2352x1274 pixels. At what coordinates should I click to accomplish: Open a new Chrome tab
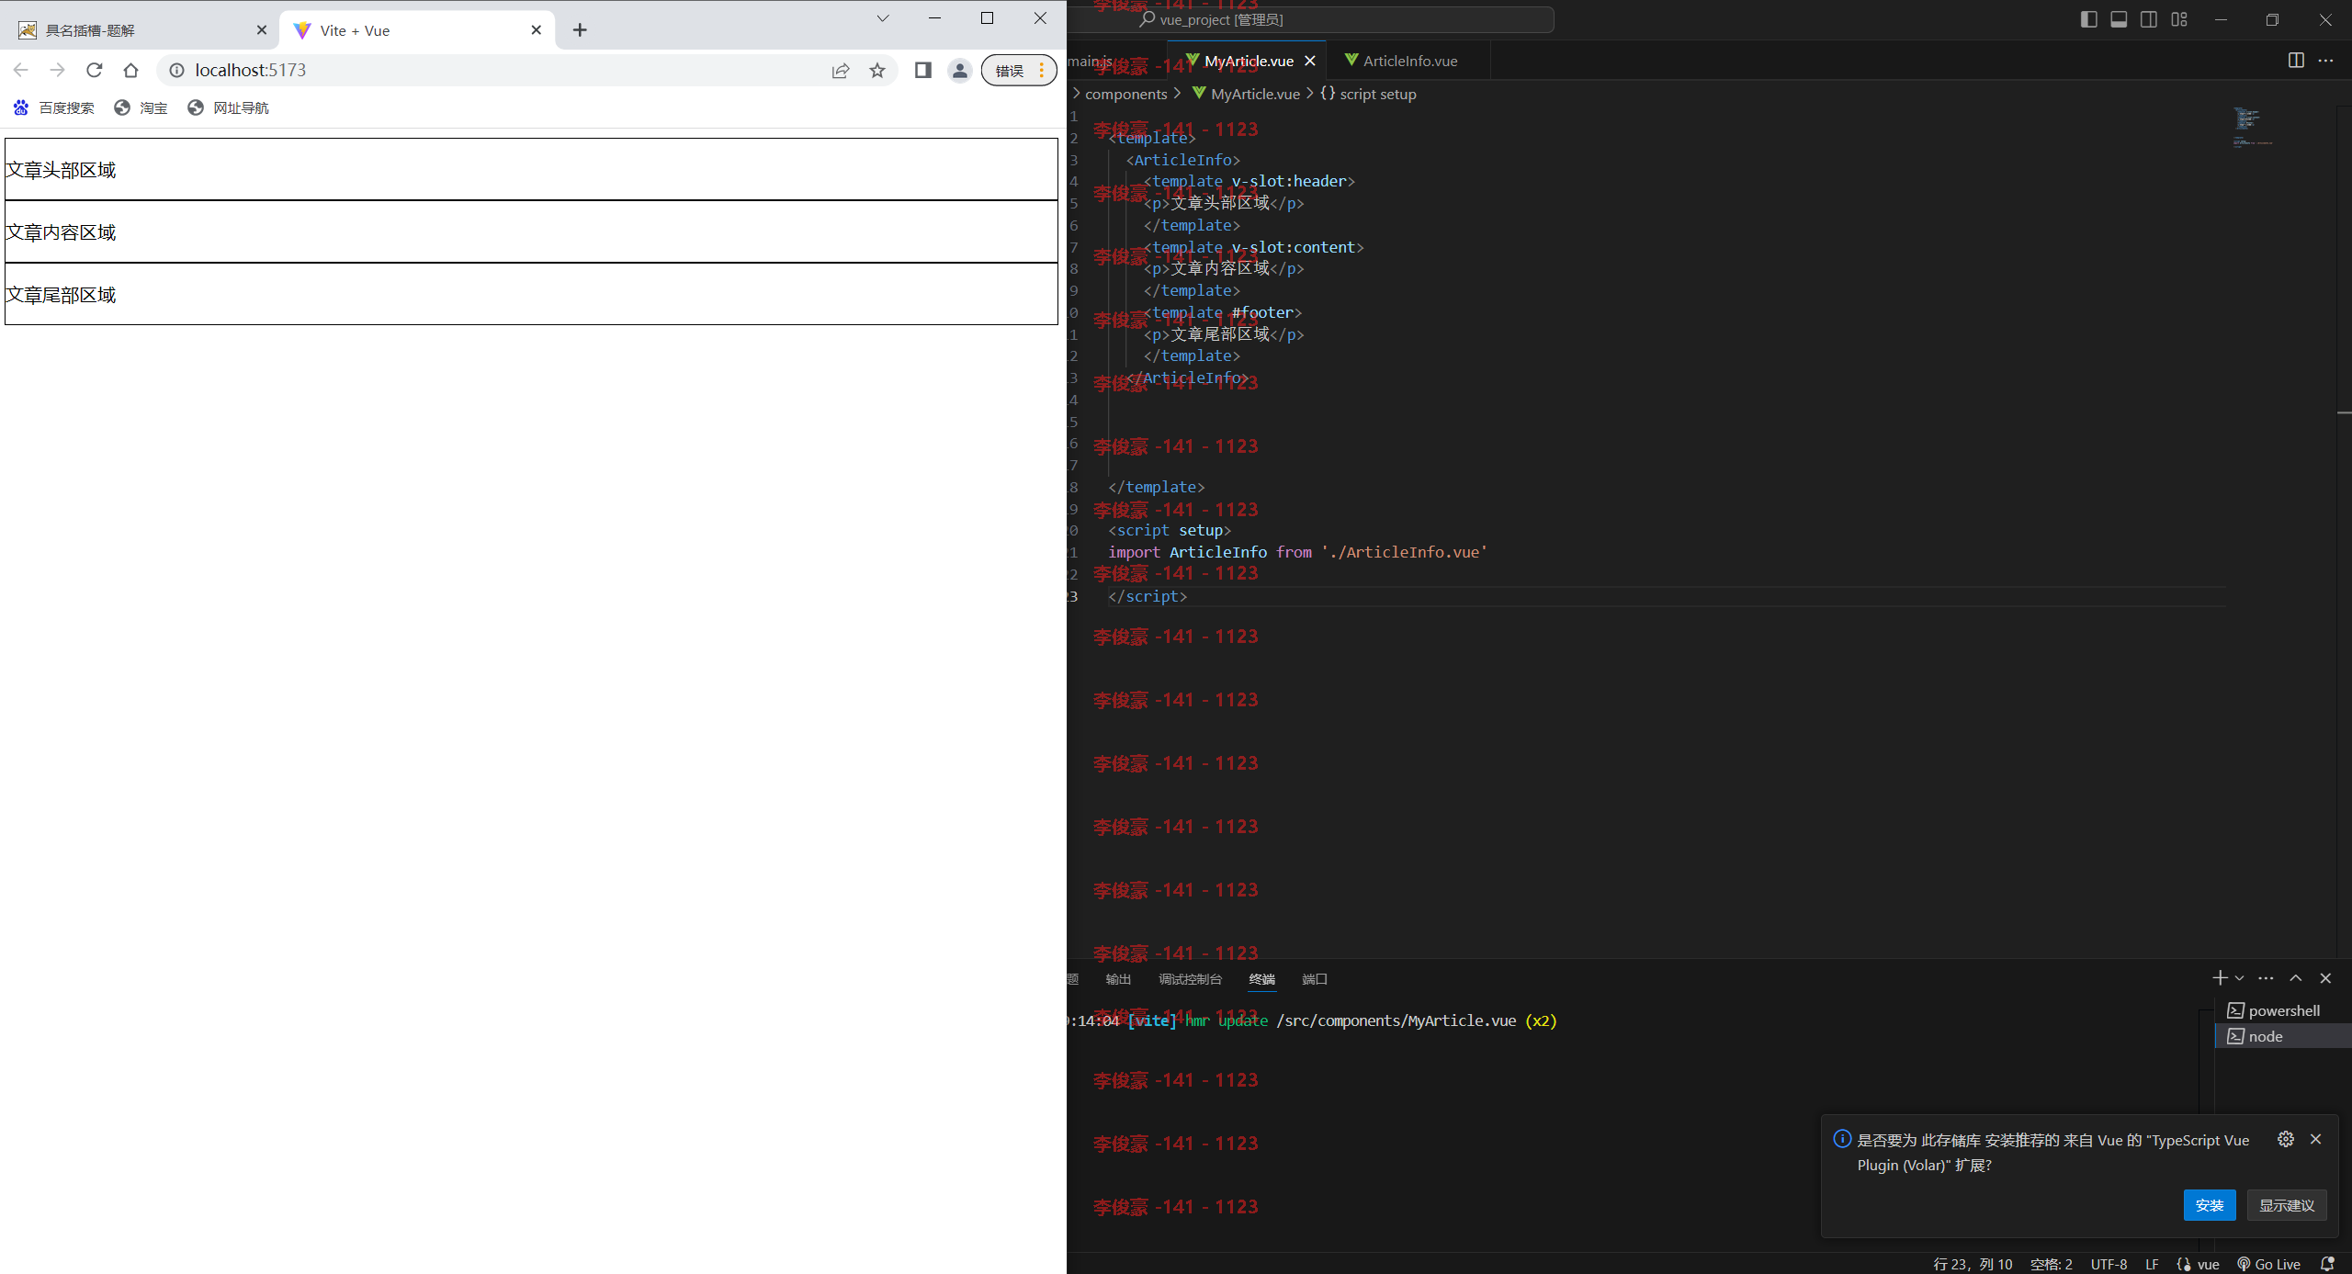pyautogui.click(x=580, y=30)
